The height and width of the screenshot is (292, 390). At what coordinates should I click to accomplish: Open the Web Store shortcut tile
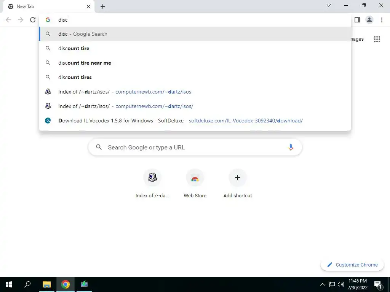tap(195, 184)
